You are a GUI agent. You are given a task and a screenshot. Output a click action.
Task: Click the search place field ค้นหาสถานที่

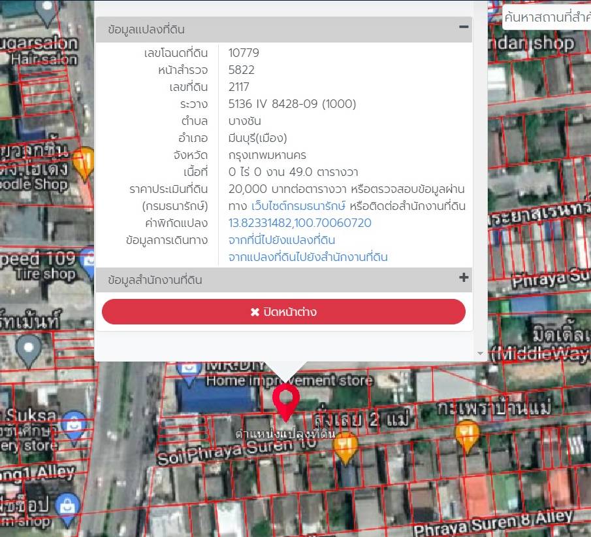click(547, 17)
